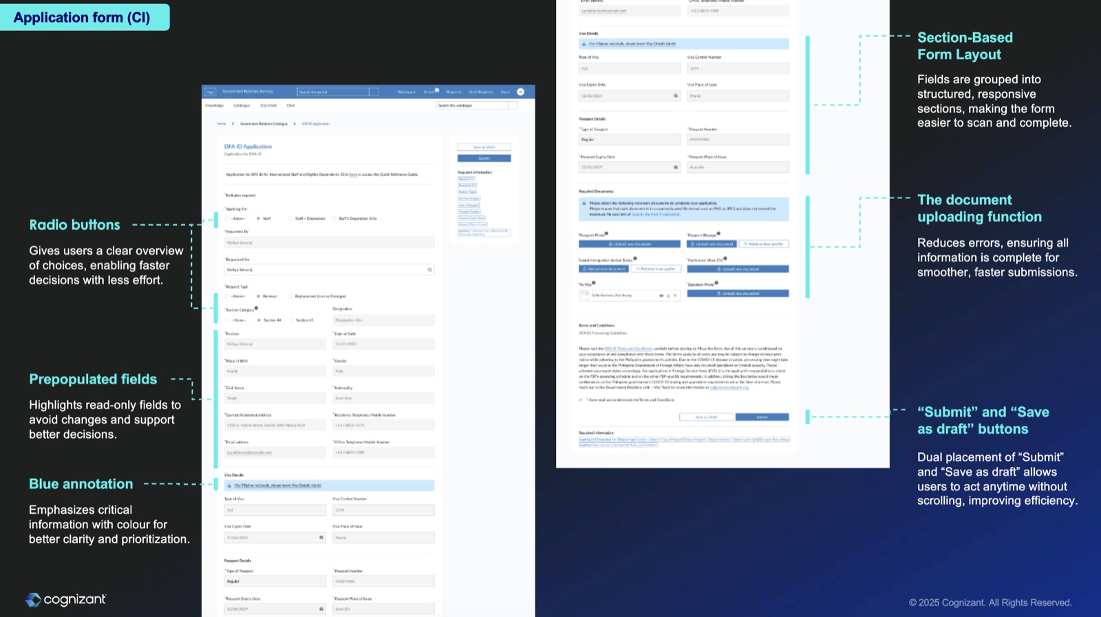Click the 9e Visa info icon

(x=593, y=282)
